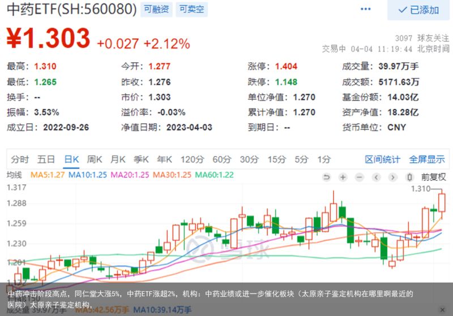Click the 成交额 value 5171.63万
The height and width of the screenshot is (316, 453).
click(x=399, y=82)
